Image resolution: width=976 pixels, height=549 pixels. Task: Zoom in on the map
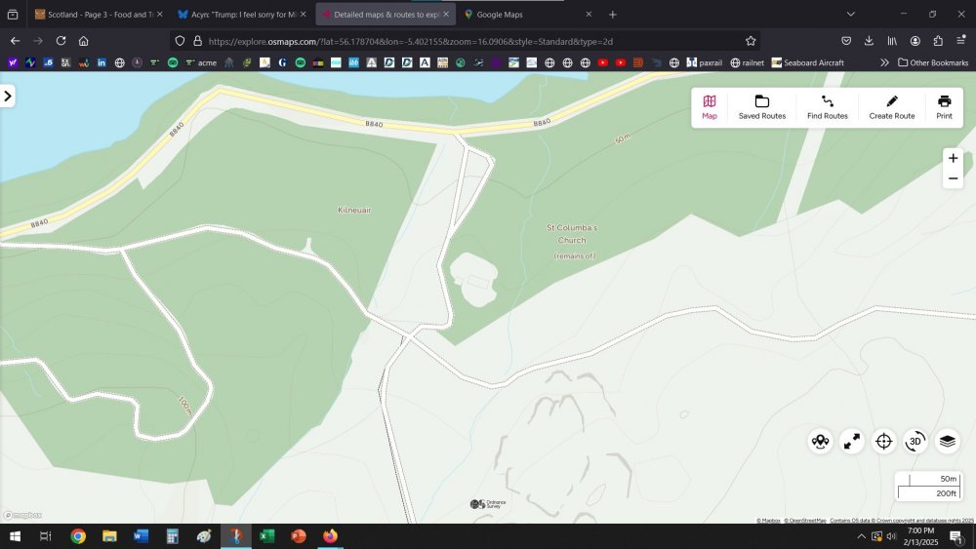tap(953, 158)
